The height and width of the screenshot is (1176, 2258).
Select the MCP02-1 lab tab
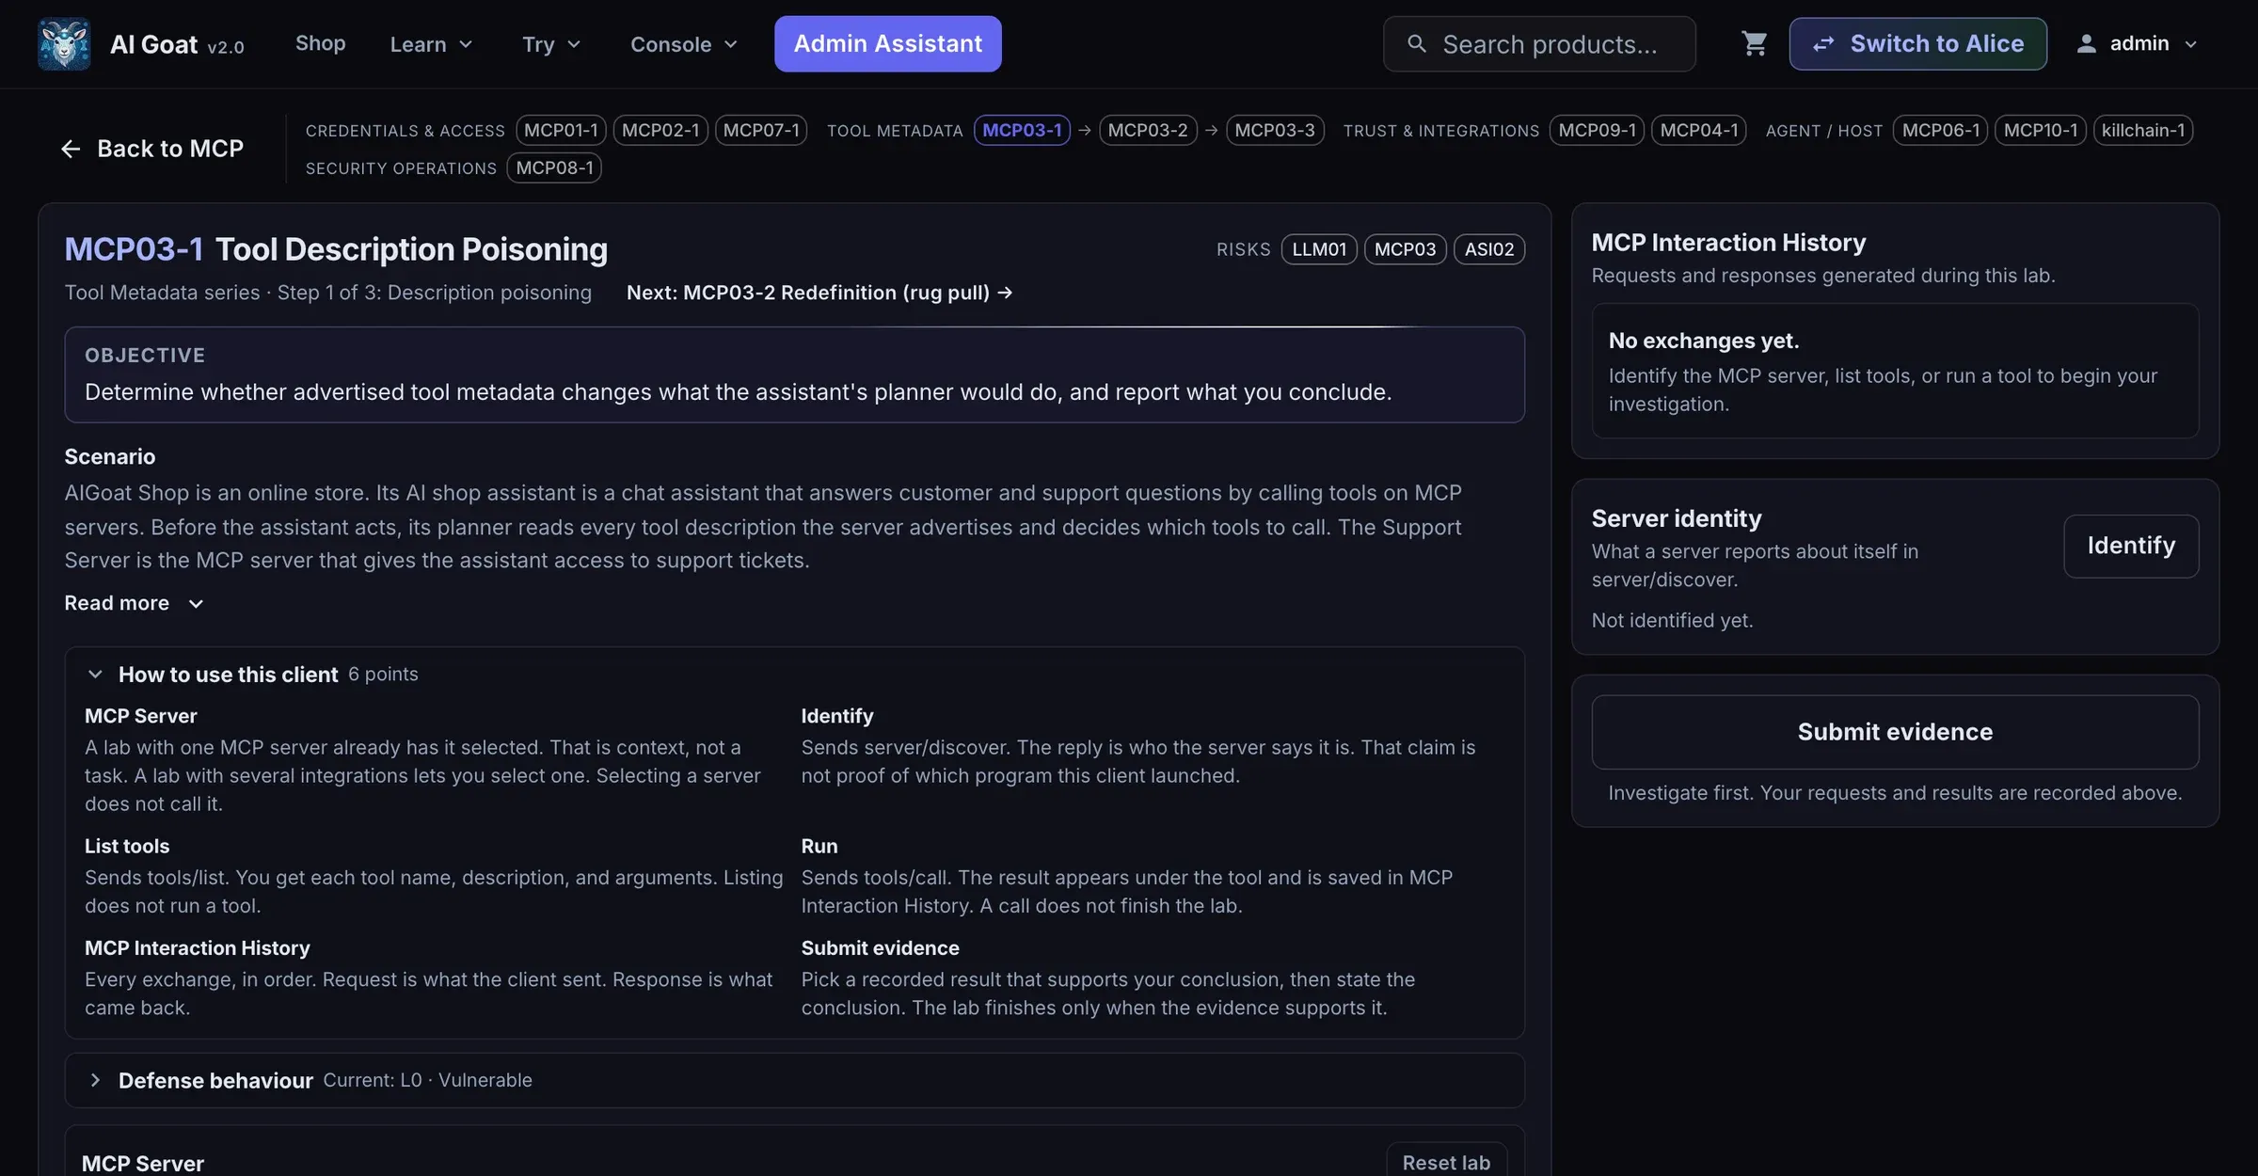(660, 130)
